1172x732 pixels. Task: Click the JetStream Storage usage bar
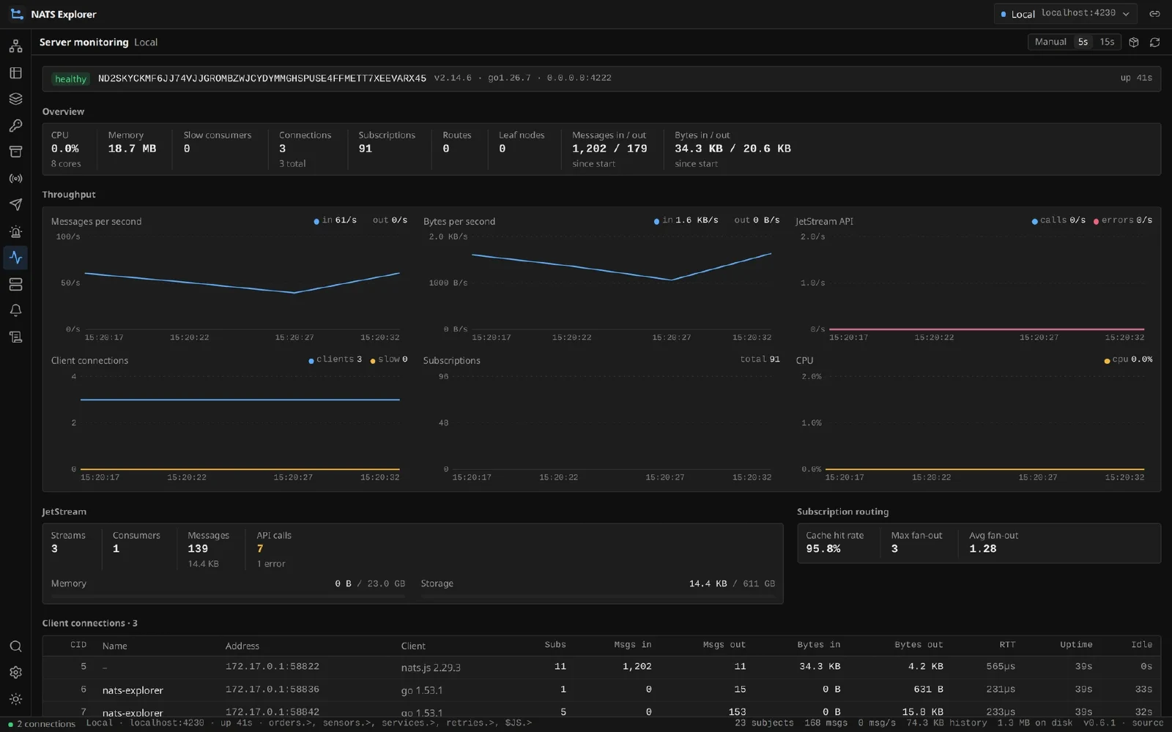pyautogui.click(x=598, y=597)
